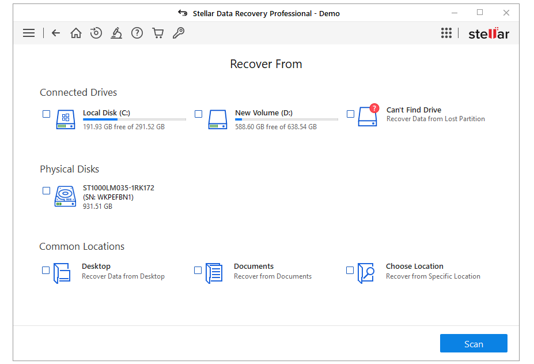This screenshot has width=534, height=364.
Task: Minimize the Stellar window
Action: click(455, 13)
